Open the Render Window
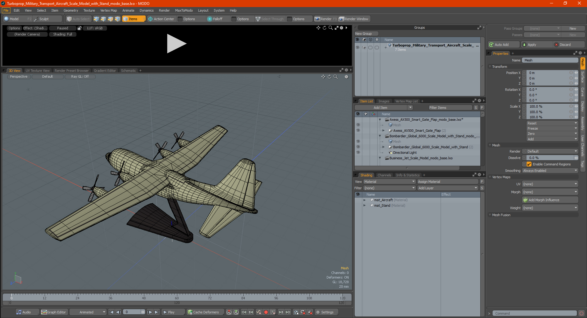This screenshot has height=318, width=587. coord(354,19)
